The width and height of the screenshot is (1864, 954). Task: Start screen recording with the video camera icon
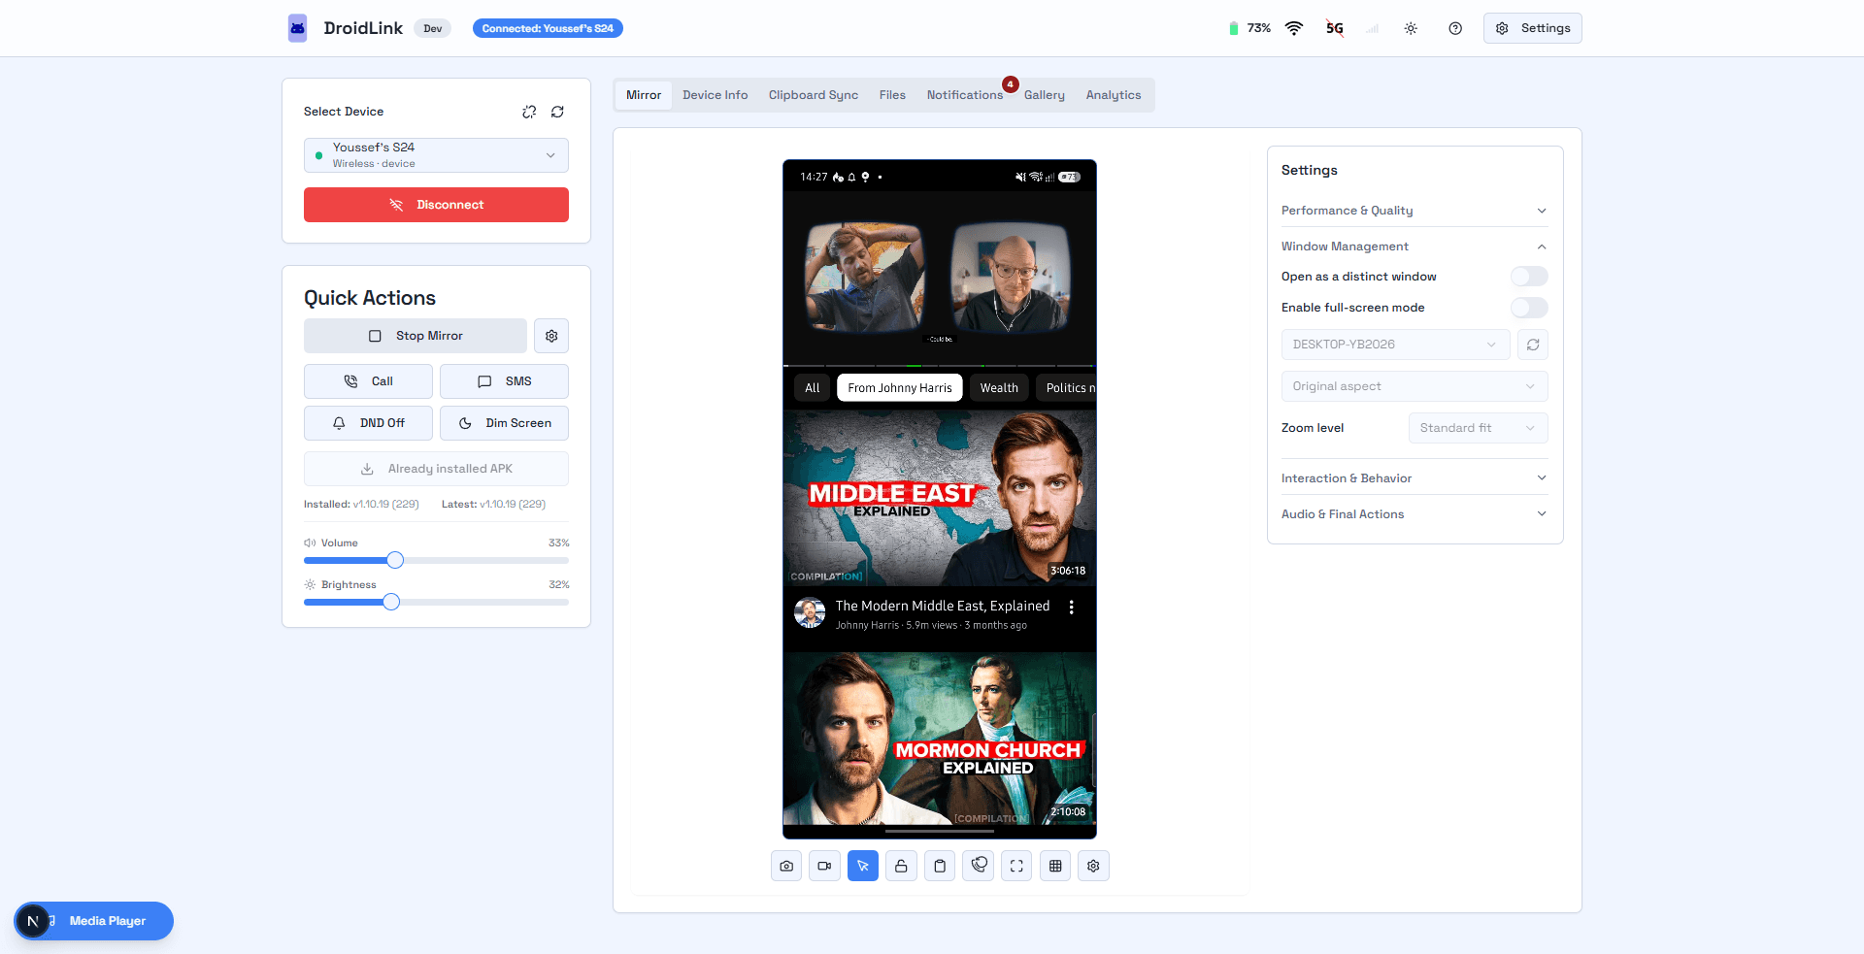tap(824, 866)
